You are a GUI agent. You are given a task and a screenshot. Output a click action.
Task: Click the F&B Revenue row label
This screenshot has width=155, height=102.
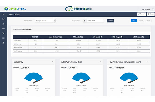pyautogui.click(x=18, y=44)
